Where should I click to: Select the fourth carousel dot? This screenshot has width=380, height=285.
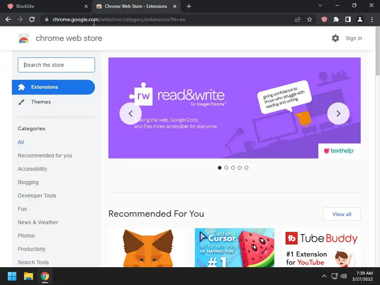(240, 168)
